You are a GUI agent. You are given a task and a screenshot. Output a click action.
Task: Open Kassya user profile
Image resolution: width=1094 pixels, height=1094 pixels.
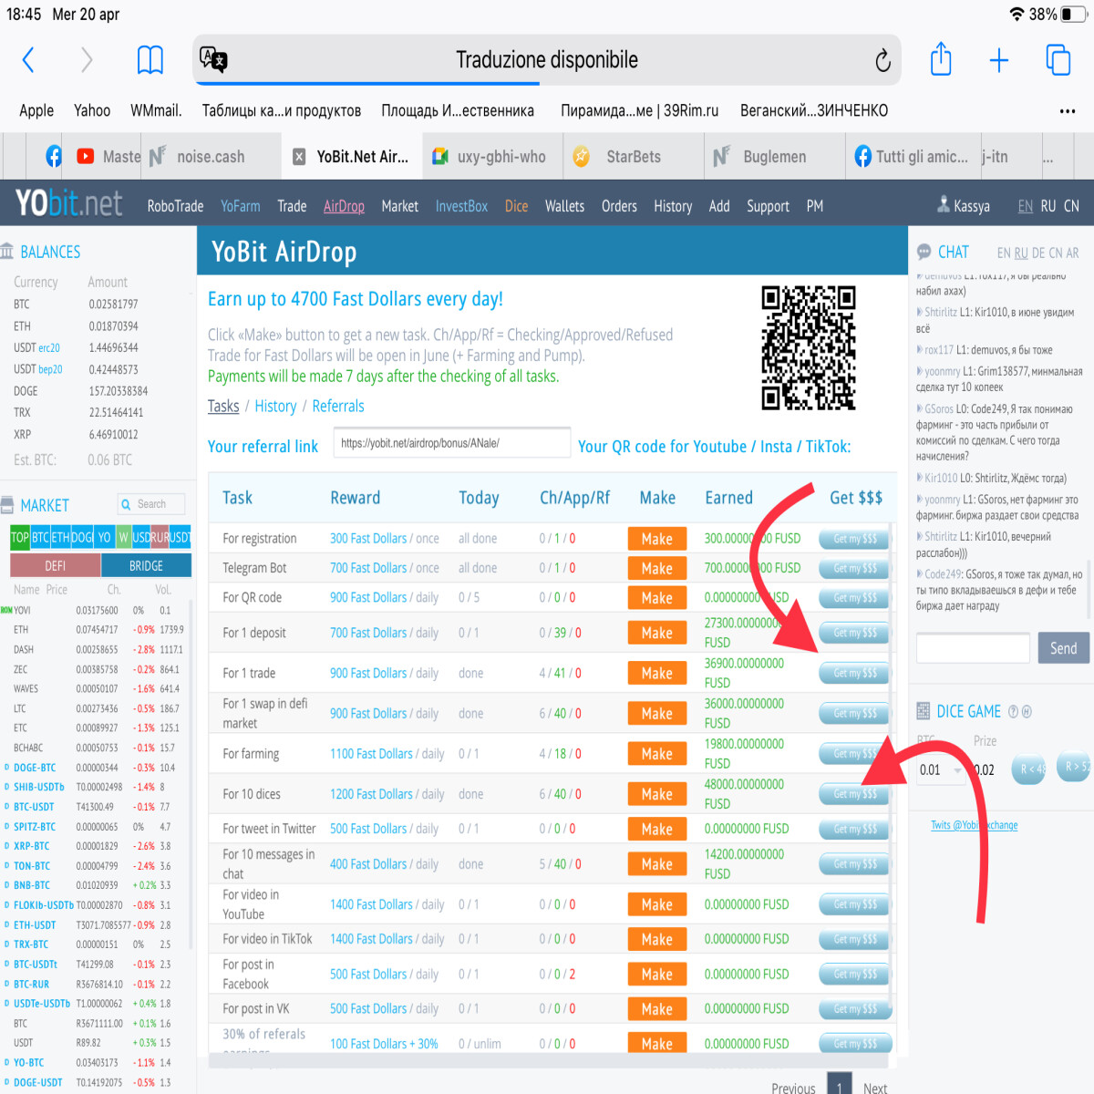pos(964,206)
